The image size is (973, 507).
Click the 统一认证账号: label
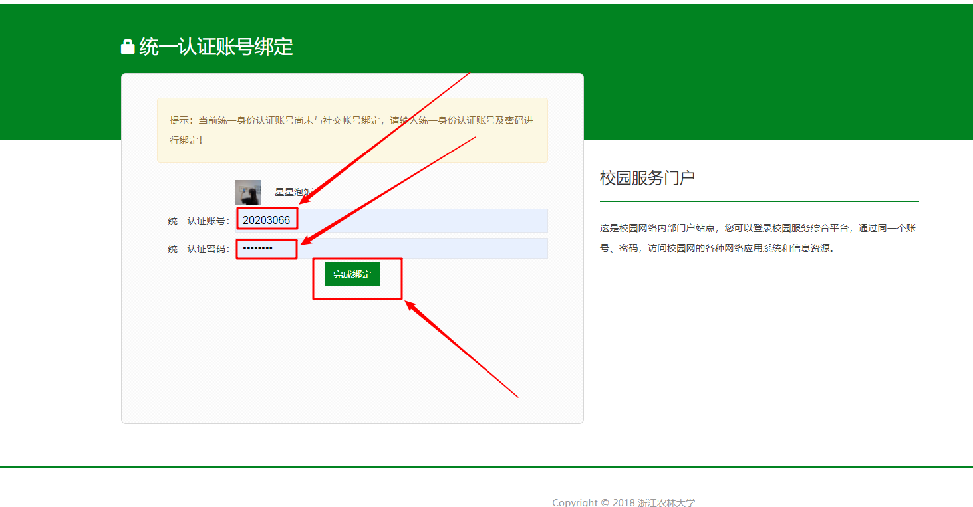click(x=199, y=221)
